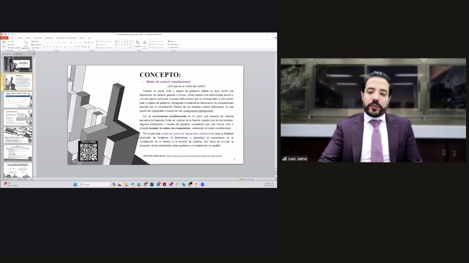The width and height of the screenshot is (469, 263).
Task: Open the font name combo box
Action: (50, 43)
